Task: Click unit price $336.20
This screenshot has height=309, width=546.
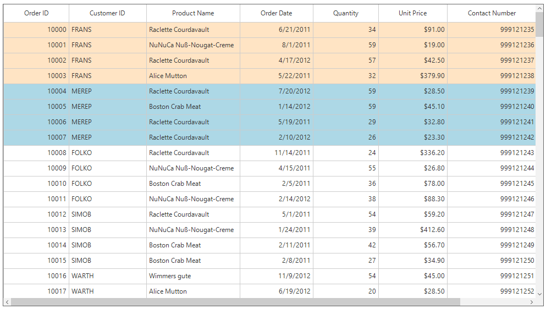Action: click(x=412, y=153)
